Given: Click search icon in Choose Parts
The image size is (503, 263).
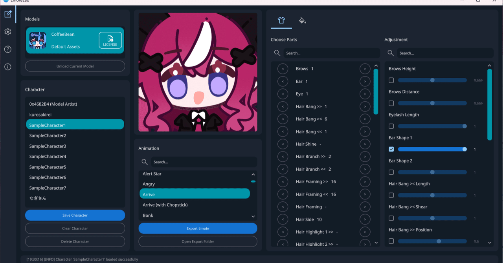Looking at the screenshot, I should (x=277, y=53).
